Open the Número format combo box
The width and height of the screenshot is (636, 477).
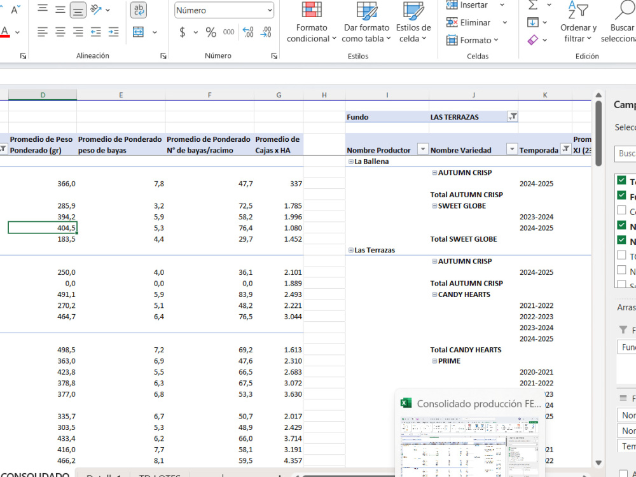coord(224,11)
